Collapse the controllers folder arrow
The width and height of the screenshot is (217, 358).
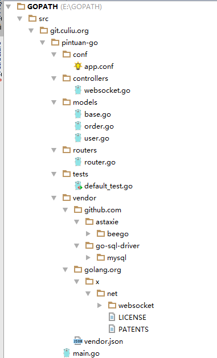point(54,79)
